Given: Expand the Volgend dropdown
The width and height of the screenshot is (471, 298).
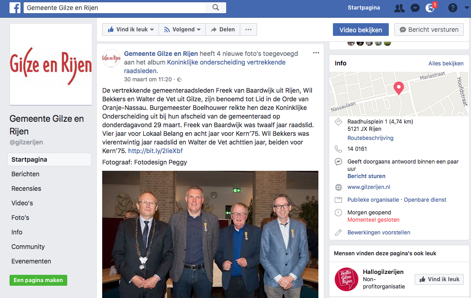Looking at the screenshot, I should click(182, 30).
